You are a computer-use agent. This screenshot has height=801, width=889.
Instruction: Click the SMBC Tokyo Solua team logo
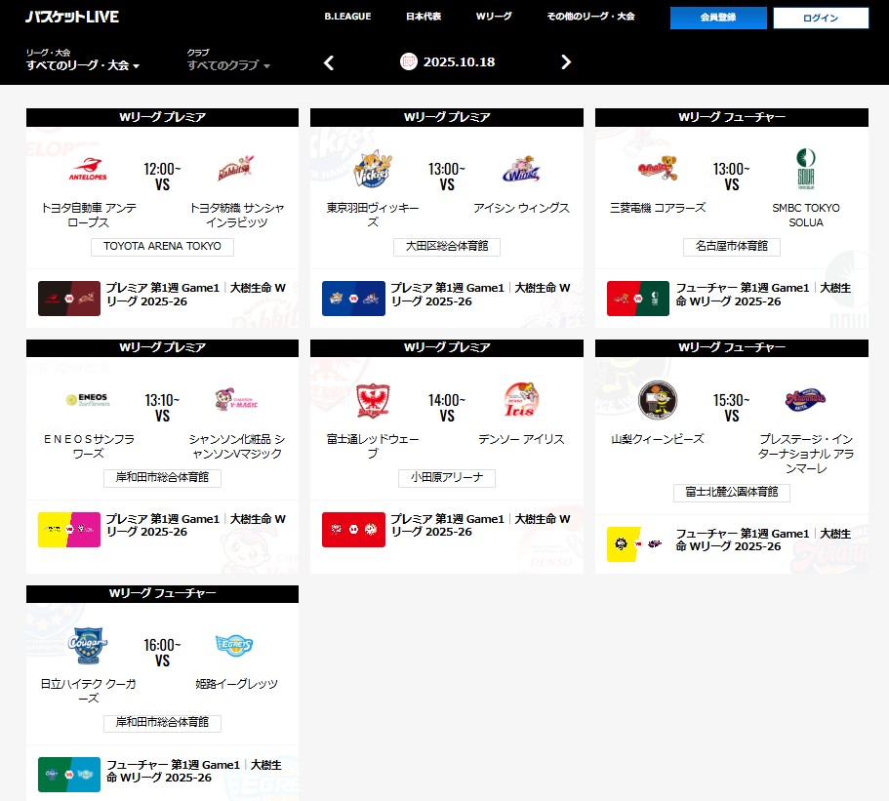click(806, 169)
